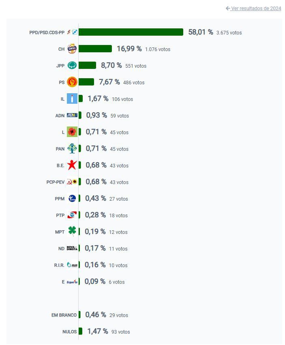Click the NULOS 93 votos text
Viewport: 285px width, 345px height.
[x=120, y=332]
